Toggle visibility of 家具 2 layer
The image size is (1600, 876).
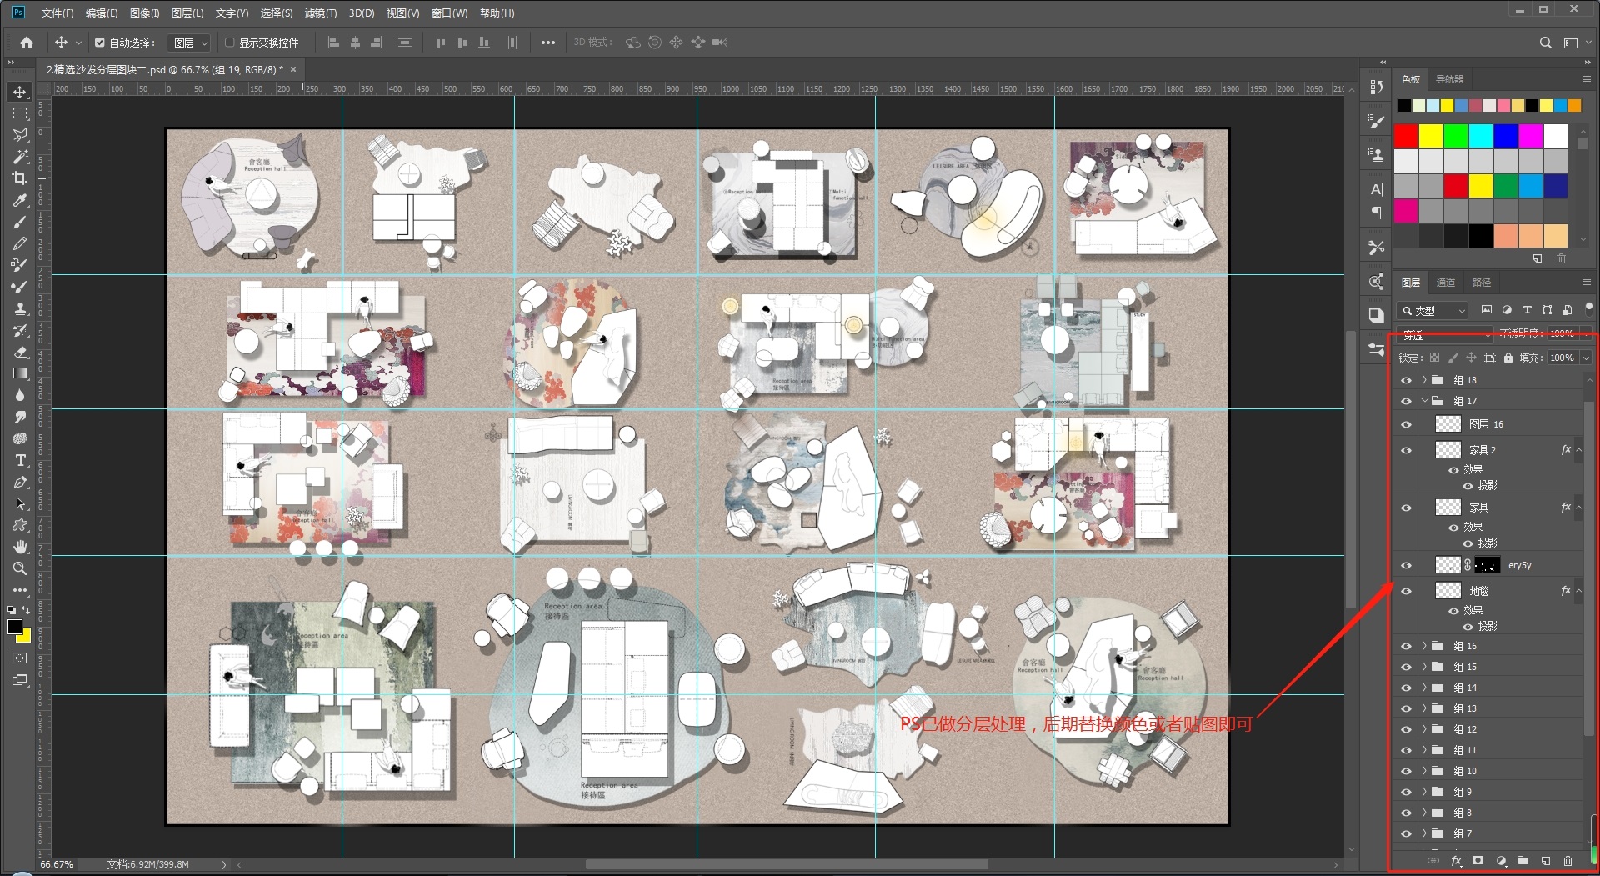click(x=1407, y=450)
